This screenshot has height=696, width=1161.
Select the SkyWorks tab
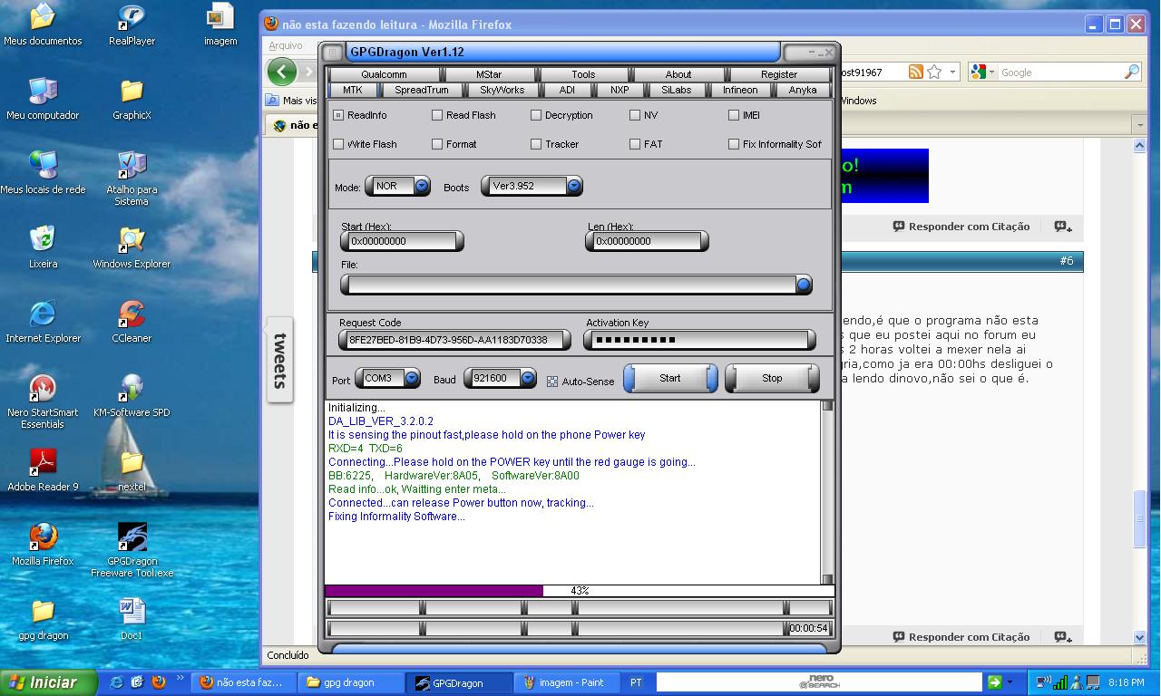coord(502,90)
